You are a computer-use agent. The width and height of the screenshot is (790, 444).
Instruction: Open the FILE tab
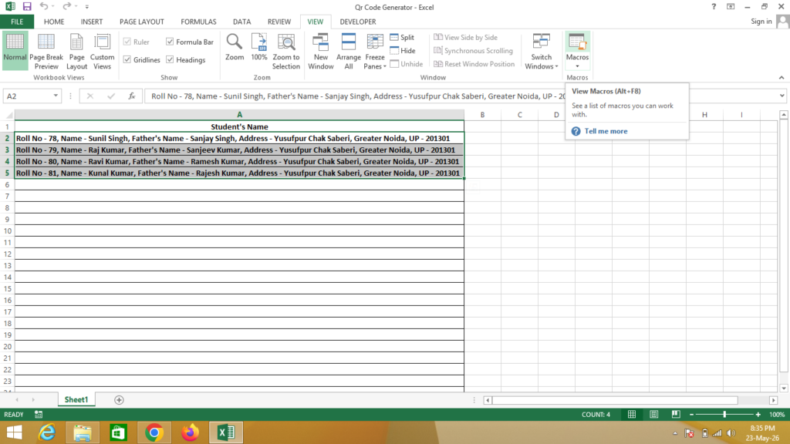[x=17, y=22]
